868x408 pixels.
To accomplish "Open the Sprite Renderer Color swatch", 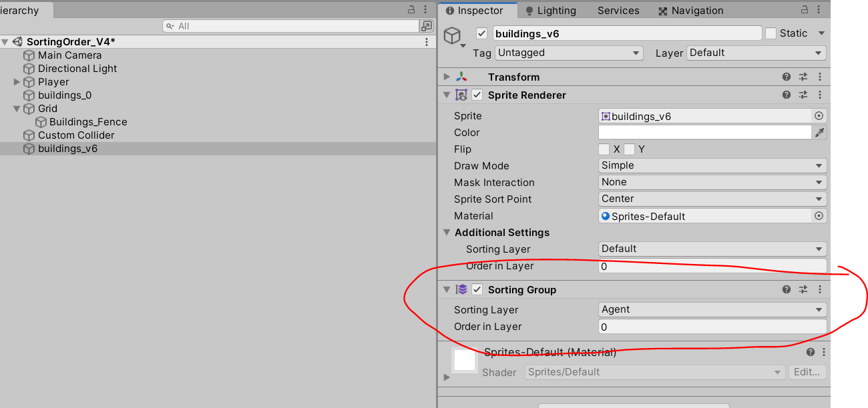I will pos(705,133).
